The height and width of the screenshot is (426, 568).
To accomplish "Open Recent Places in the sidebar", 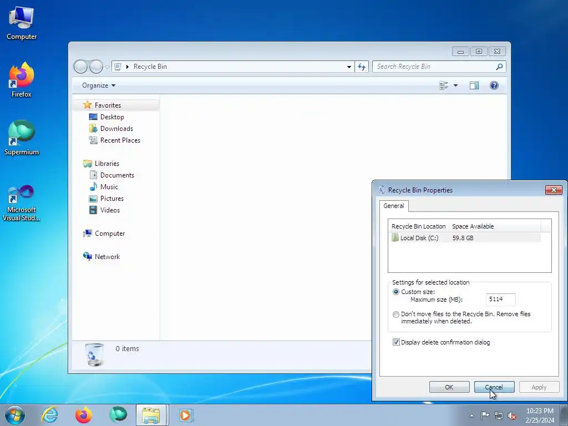I will [120, 140].
